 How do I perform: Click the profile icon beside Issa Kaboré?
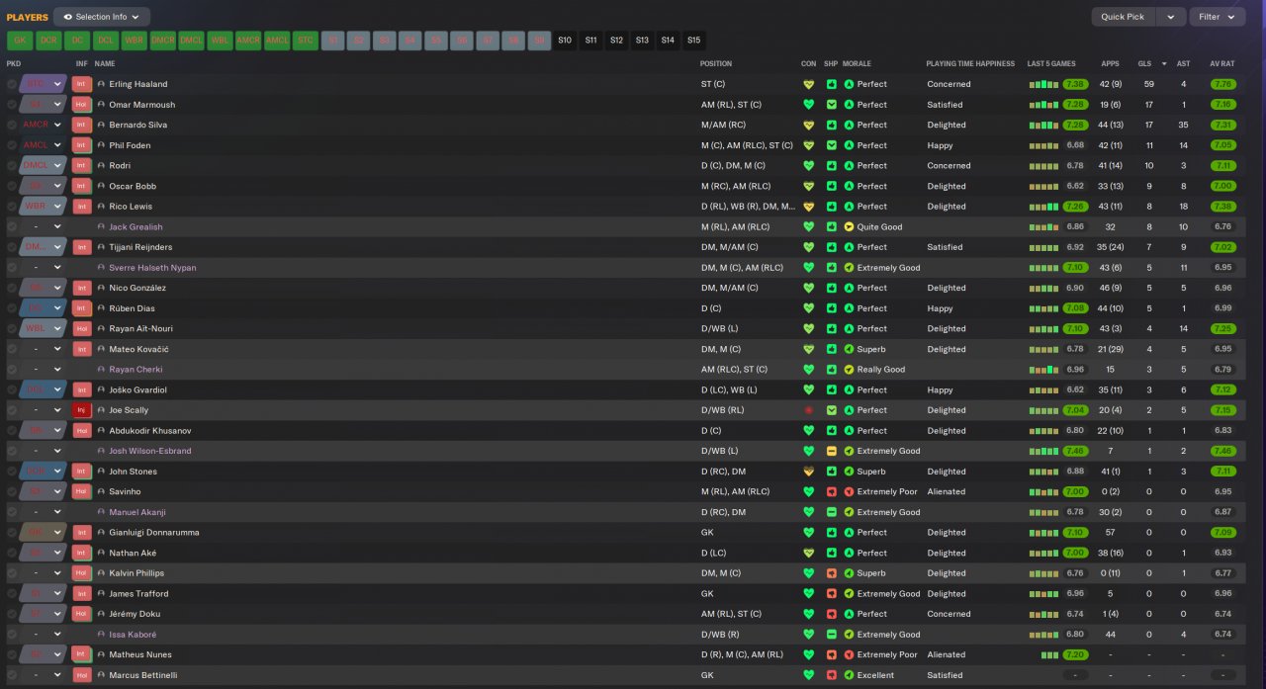tap(101, 635)
